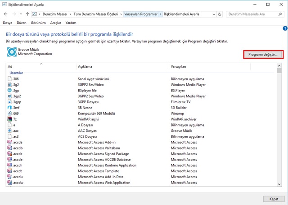Select the 'Filmler ve TV' default entry
The height and width of the screenshot is (205, 288).
click(x=181, y=102)
